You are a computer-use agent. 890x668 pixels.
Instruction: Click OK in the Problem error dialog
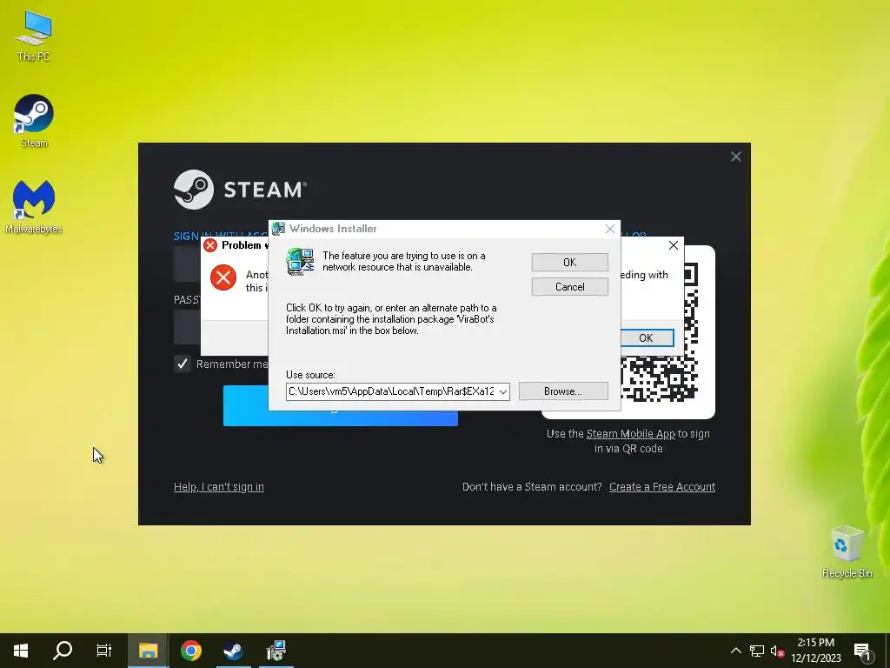click(646, 338)
